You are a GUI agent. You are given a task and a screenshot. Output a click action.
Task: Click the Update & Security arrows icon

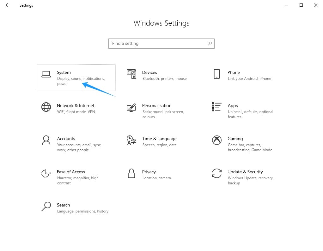click(216, 173)
